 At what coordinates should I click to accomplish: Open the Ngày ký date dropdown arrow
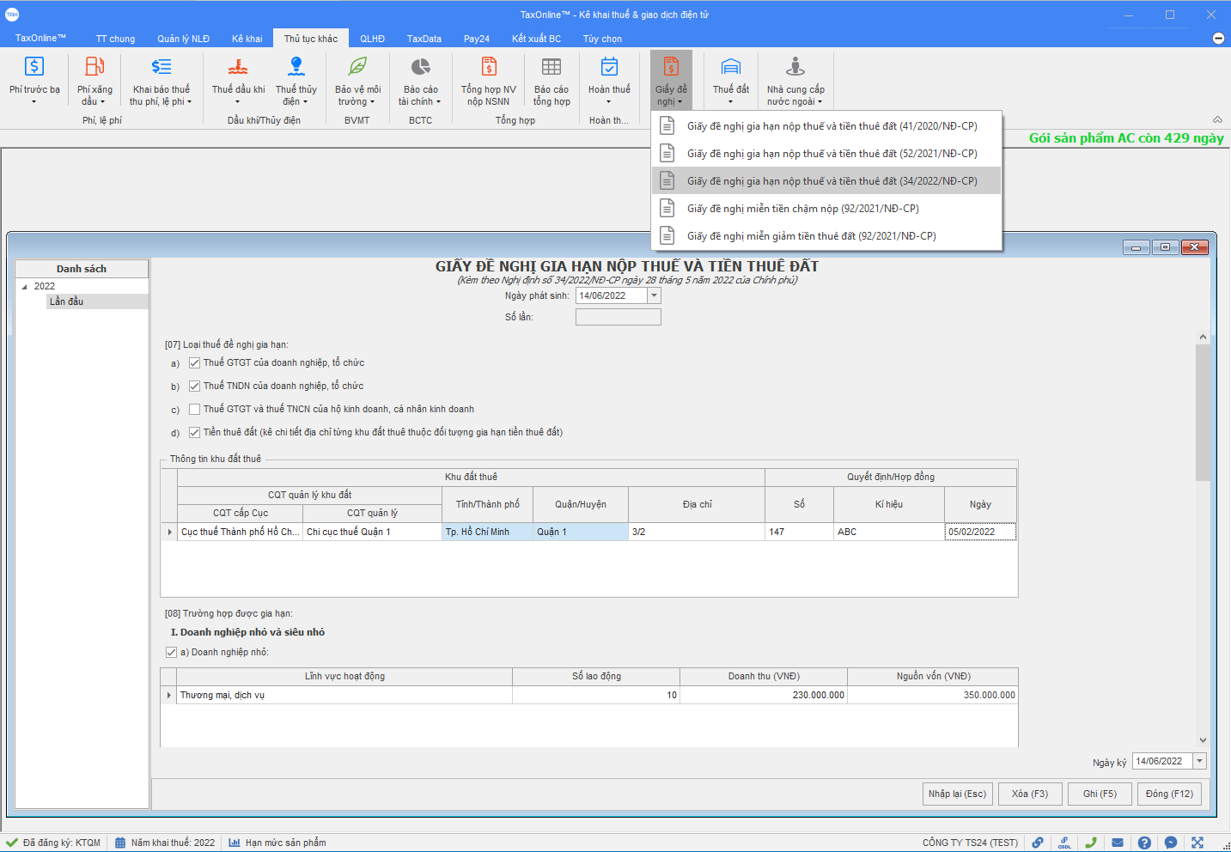pos(1200,761)
